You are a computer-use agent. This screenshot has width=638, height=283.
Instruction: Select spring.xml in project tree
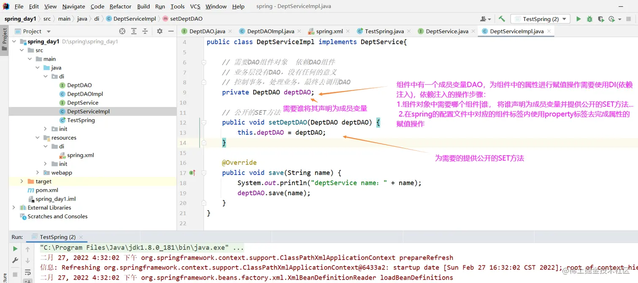(80, 155)
